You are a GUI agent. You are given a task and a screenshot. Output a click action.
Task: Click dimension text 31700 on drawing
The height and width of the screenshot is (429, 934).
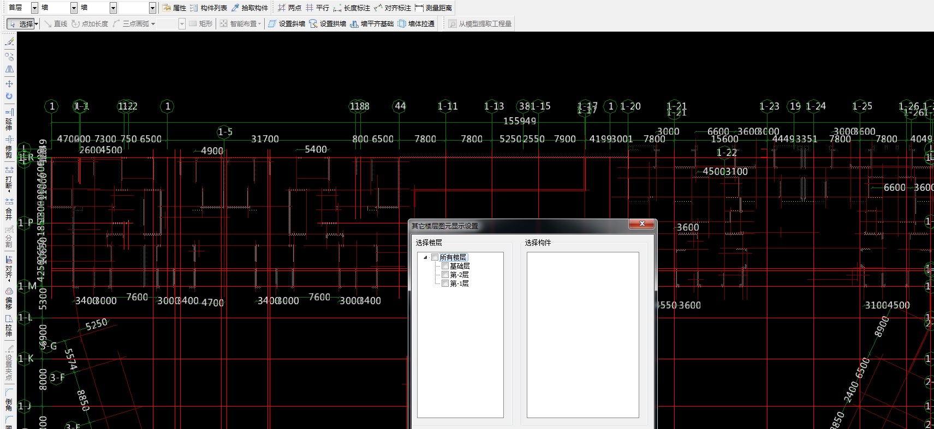265,139
